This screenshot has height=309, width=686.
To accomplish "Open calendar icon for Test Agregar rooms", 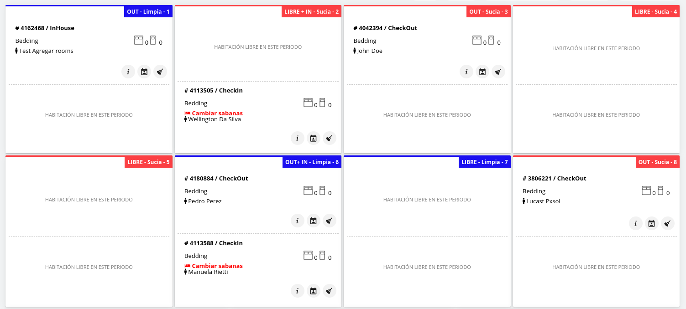I will [144, 72].
